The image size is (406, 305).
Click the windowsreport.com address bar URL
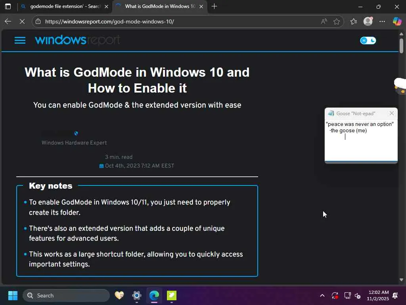pos(109,21)
